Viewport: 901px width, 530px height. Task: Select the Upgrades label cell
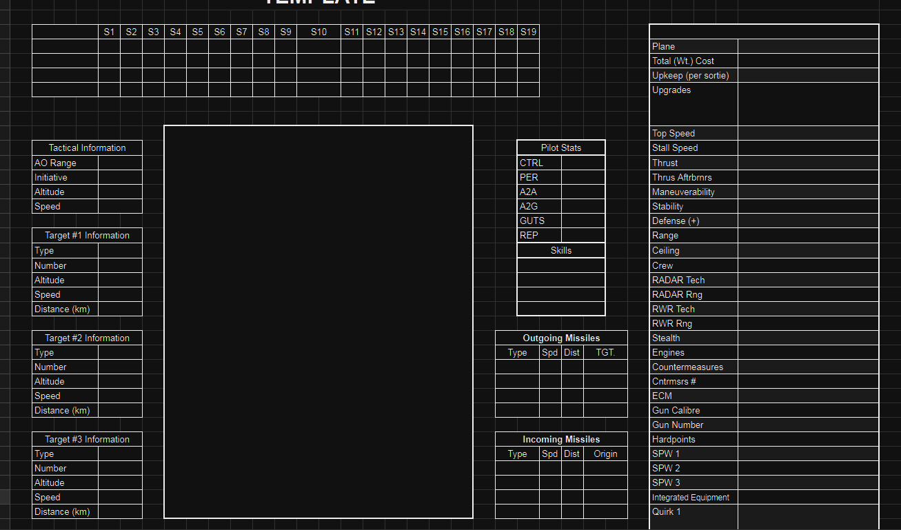pos(694,104)
